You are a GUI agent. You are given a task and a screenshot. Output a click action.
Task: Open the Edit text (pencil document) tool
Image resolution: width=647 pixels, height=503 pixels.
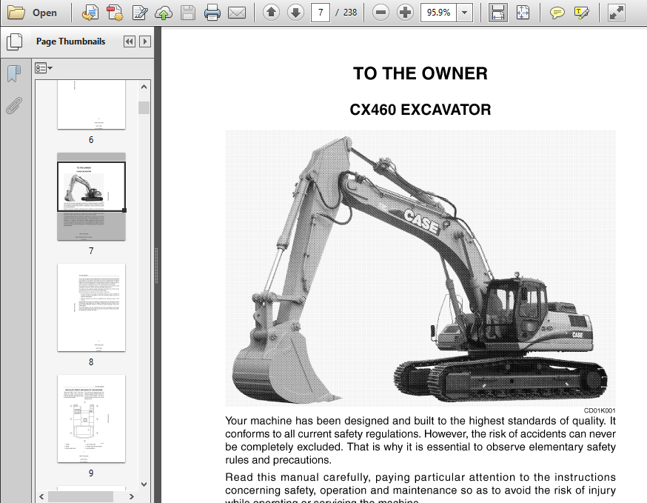point(140,13)
